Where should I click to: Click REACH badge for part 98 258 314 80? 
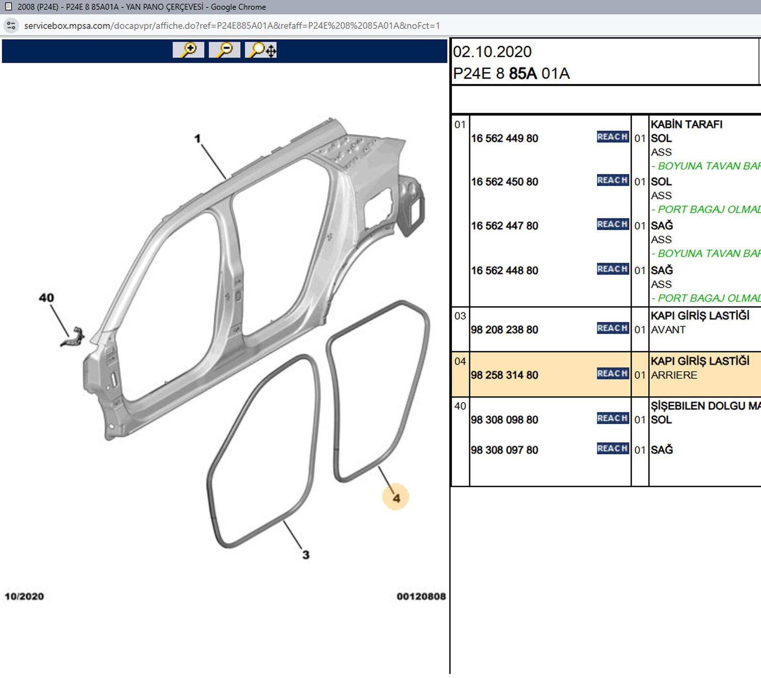tap(612, 374)
